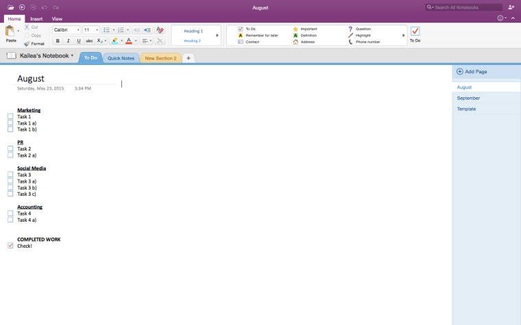Expand the numbering style dropdown arrow
The height and width of the screenshot is (325, 521).
[128, 30]
